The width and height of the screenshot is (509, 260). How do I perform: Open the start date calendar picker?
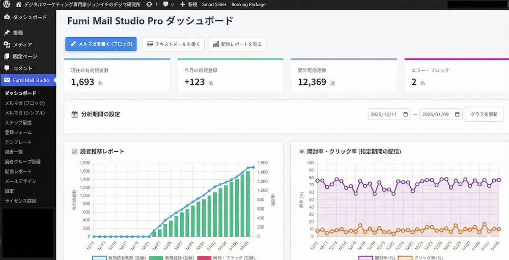click(406, 114)
